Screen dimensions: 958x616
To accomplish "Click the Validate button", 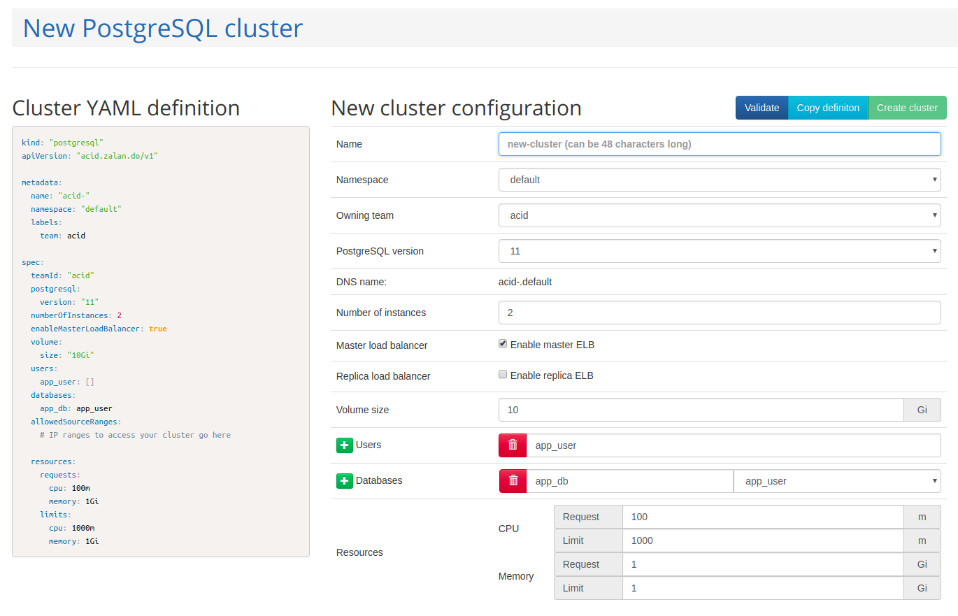I will [x=762, y=108].
